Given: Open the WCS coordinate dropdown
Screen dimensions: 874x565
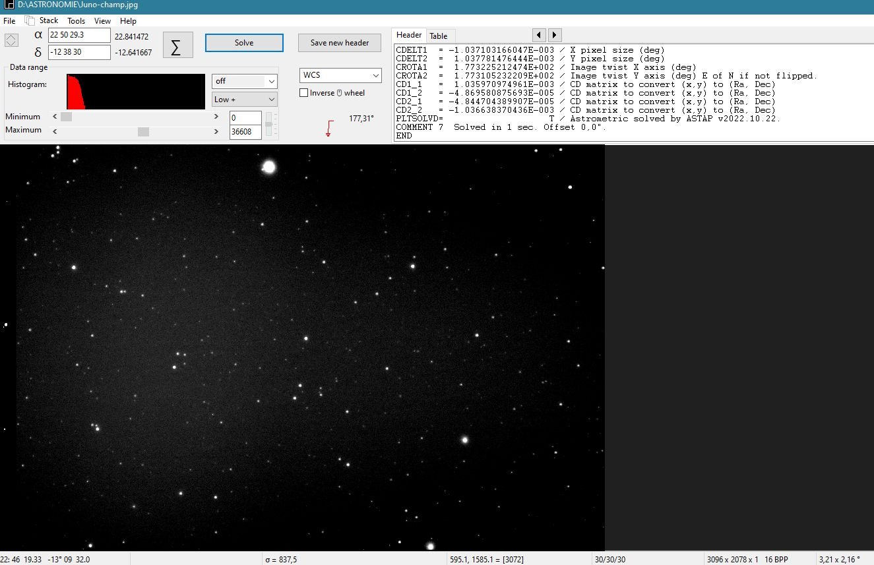Looking at the screenshot, I should (340, 75).
